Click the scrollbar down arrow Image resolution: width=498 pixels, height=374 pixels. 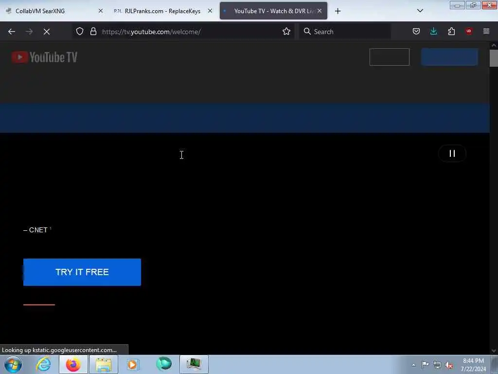(x=494, y=351)
